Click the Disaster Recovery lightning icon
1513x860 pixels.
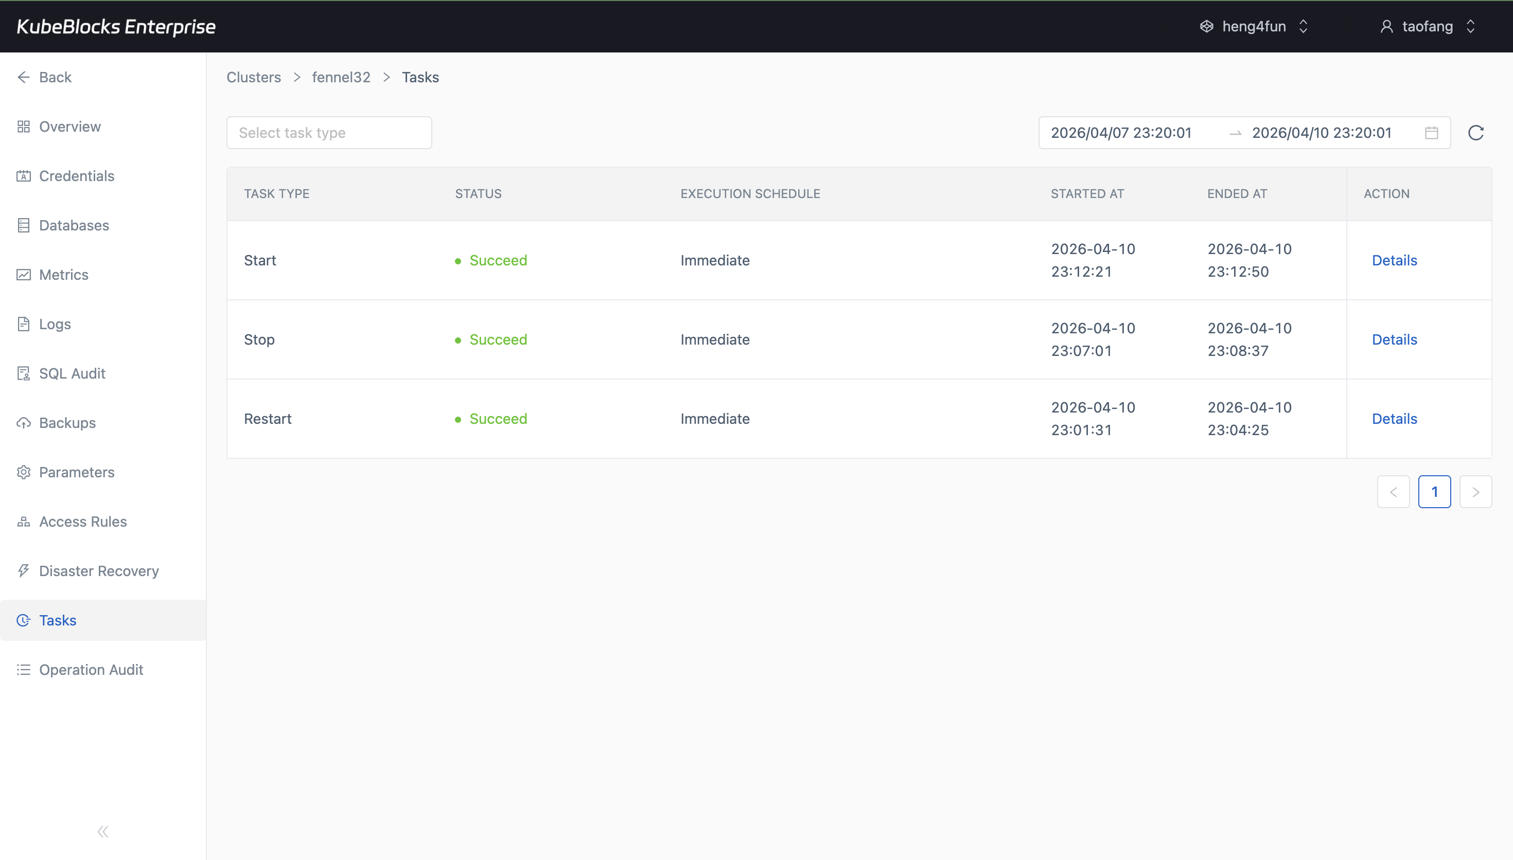[24, 570]
